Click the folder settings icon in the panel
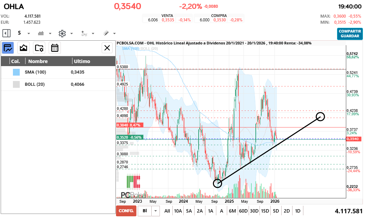Viewport: 368px width, 218px height. pos(39,48)
